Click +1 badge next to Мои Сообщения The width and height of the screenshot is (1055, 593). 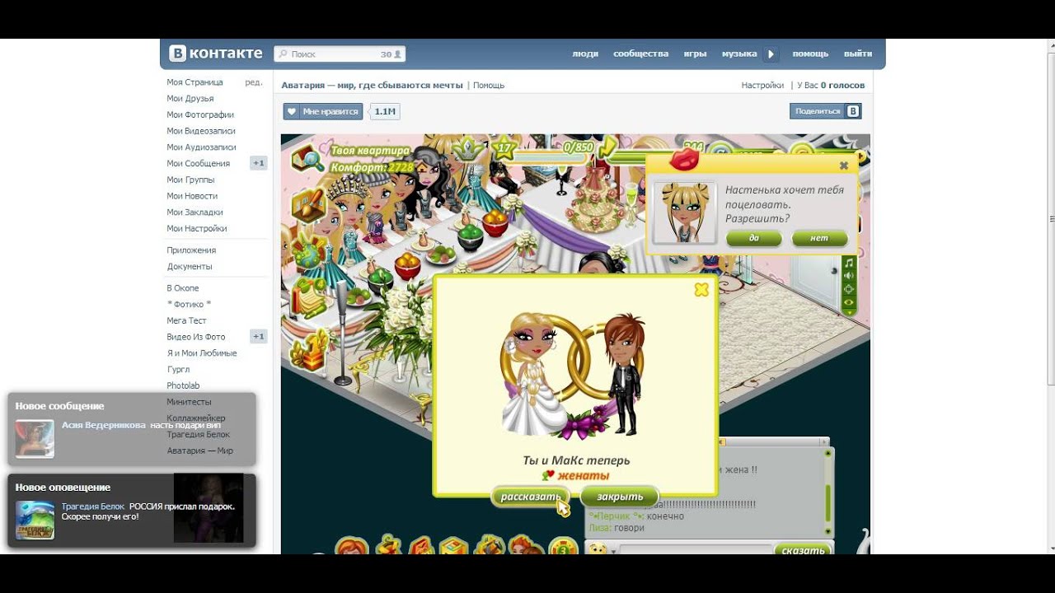coord(259,163)
